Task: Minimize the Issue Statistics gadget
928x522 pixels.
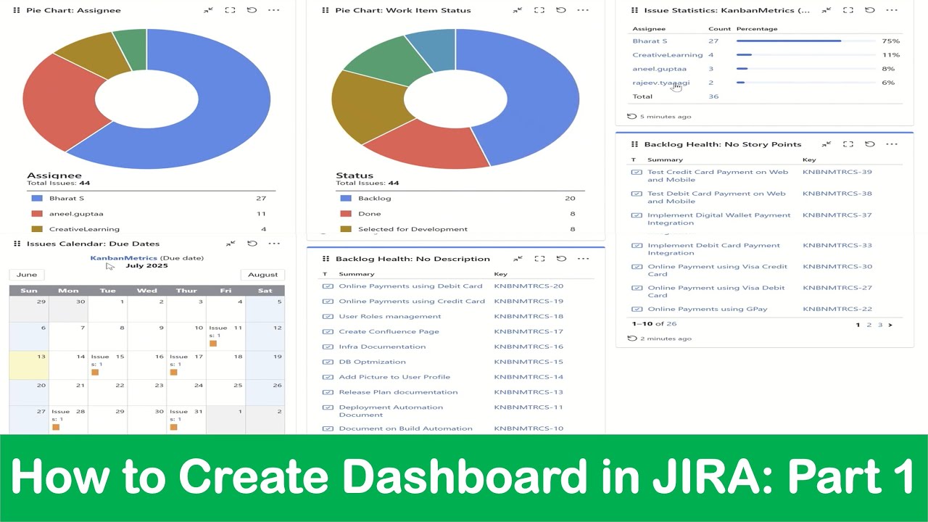Action: click(x=826, y=10)
